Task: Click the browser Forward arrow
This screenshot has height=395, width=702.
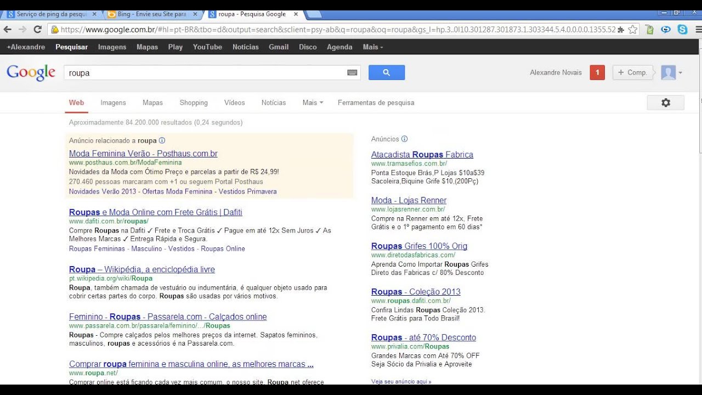Action: pyautogui.click(x=22, y=30)
